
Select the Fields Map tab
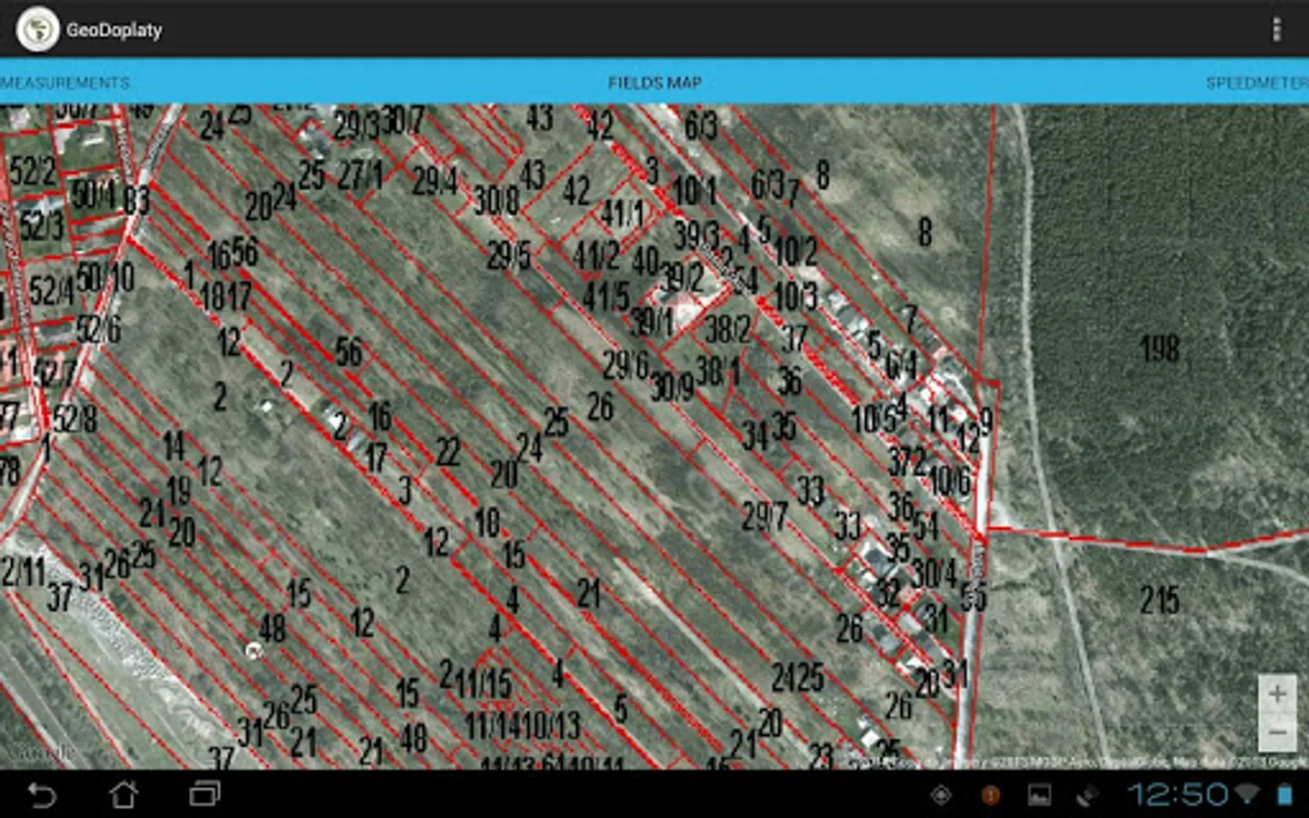click(x=654, y=83)
